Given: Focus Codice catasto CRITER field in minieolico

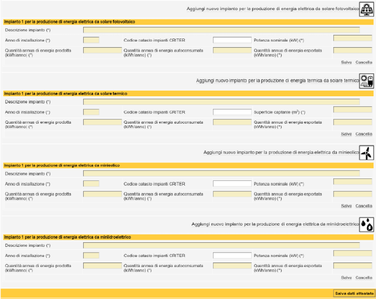Looking at the screenshot, I should 232,184.
